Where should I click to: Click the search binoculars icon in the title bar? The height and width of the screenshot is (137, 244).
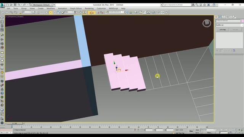pos(193,5)
